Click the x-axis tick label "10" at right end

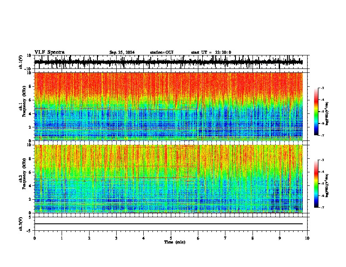coord(307,238)
